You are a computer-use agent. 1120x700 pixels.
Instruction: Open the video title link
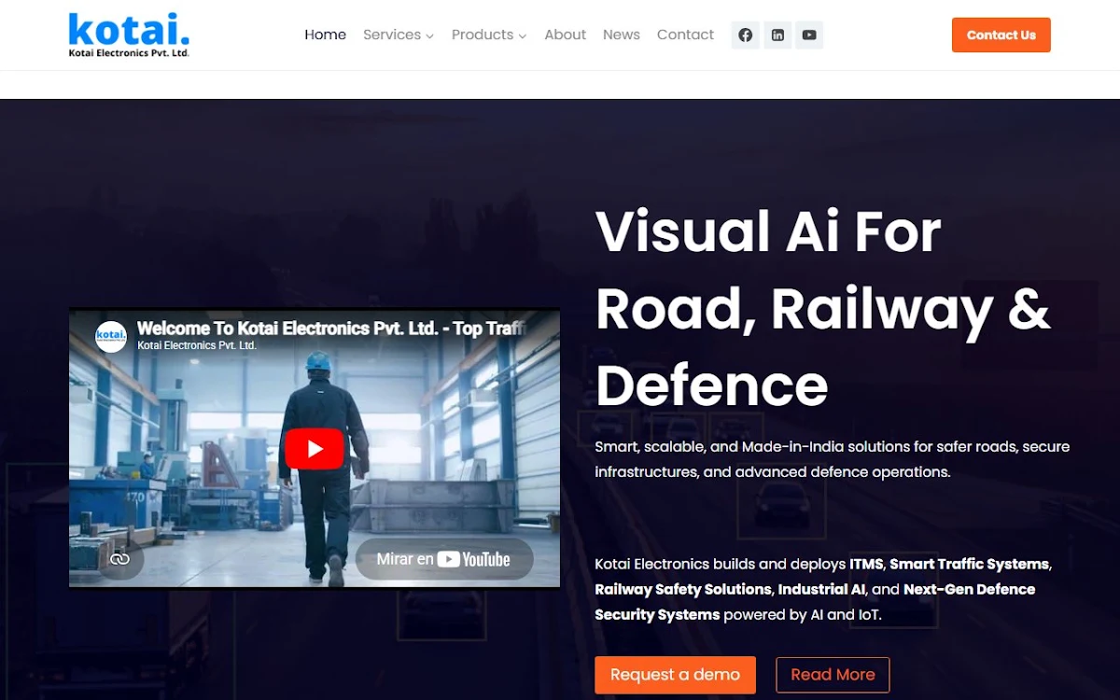331,329
